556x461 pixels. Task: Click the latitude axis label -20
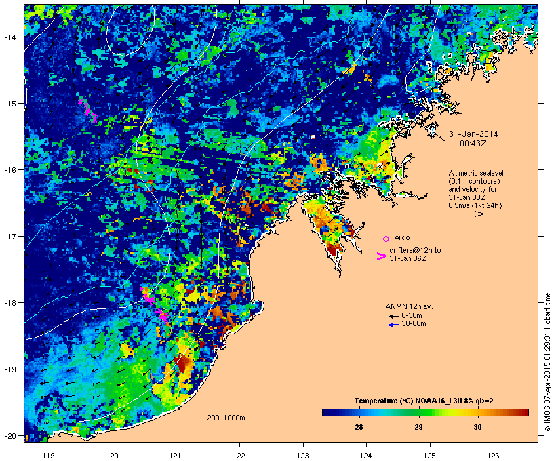[9, 436]
